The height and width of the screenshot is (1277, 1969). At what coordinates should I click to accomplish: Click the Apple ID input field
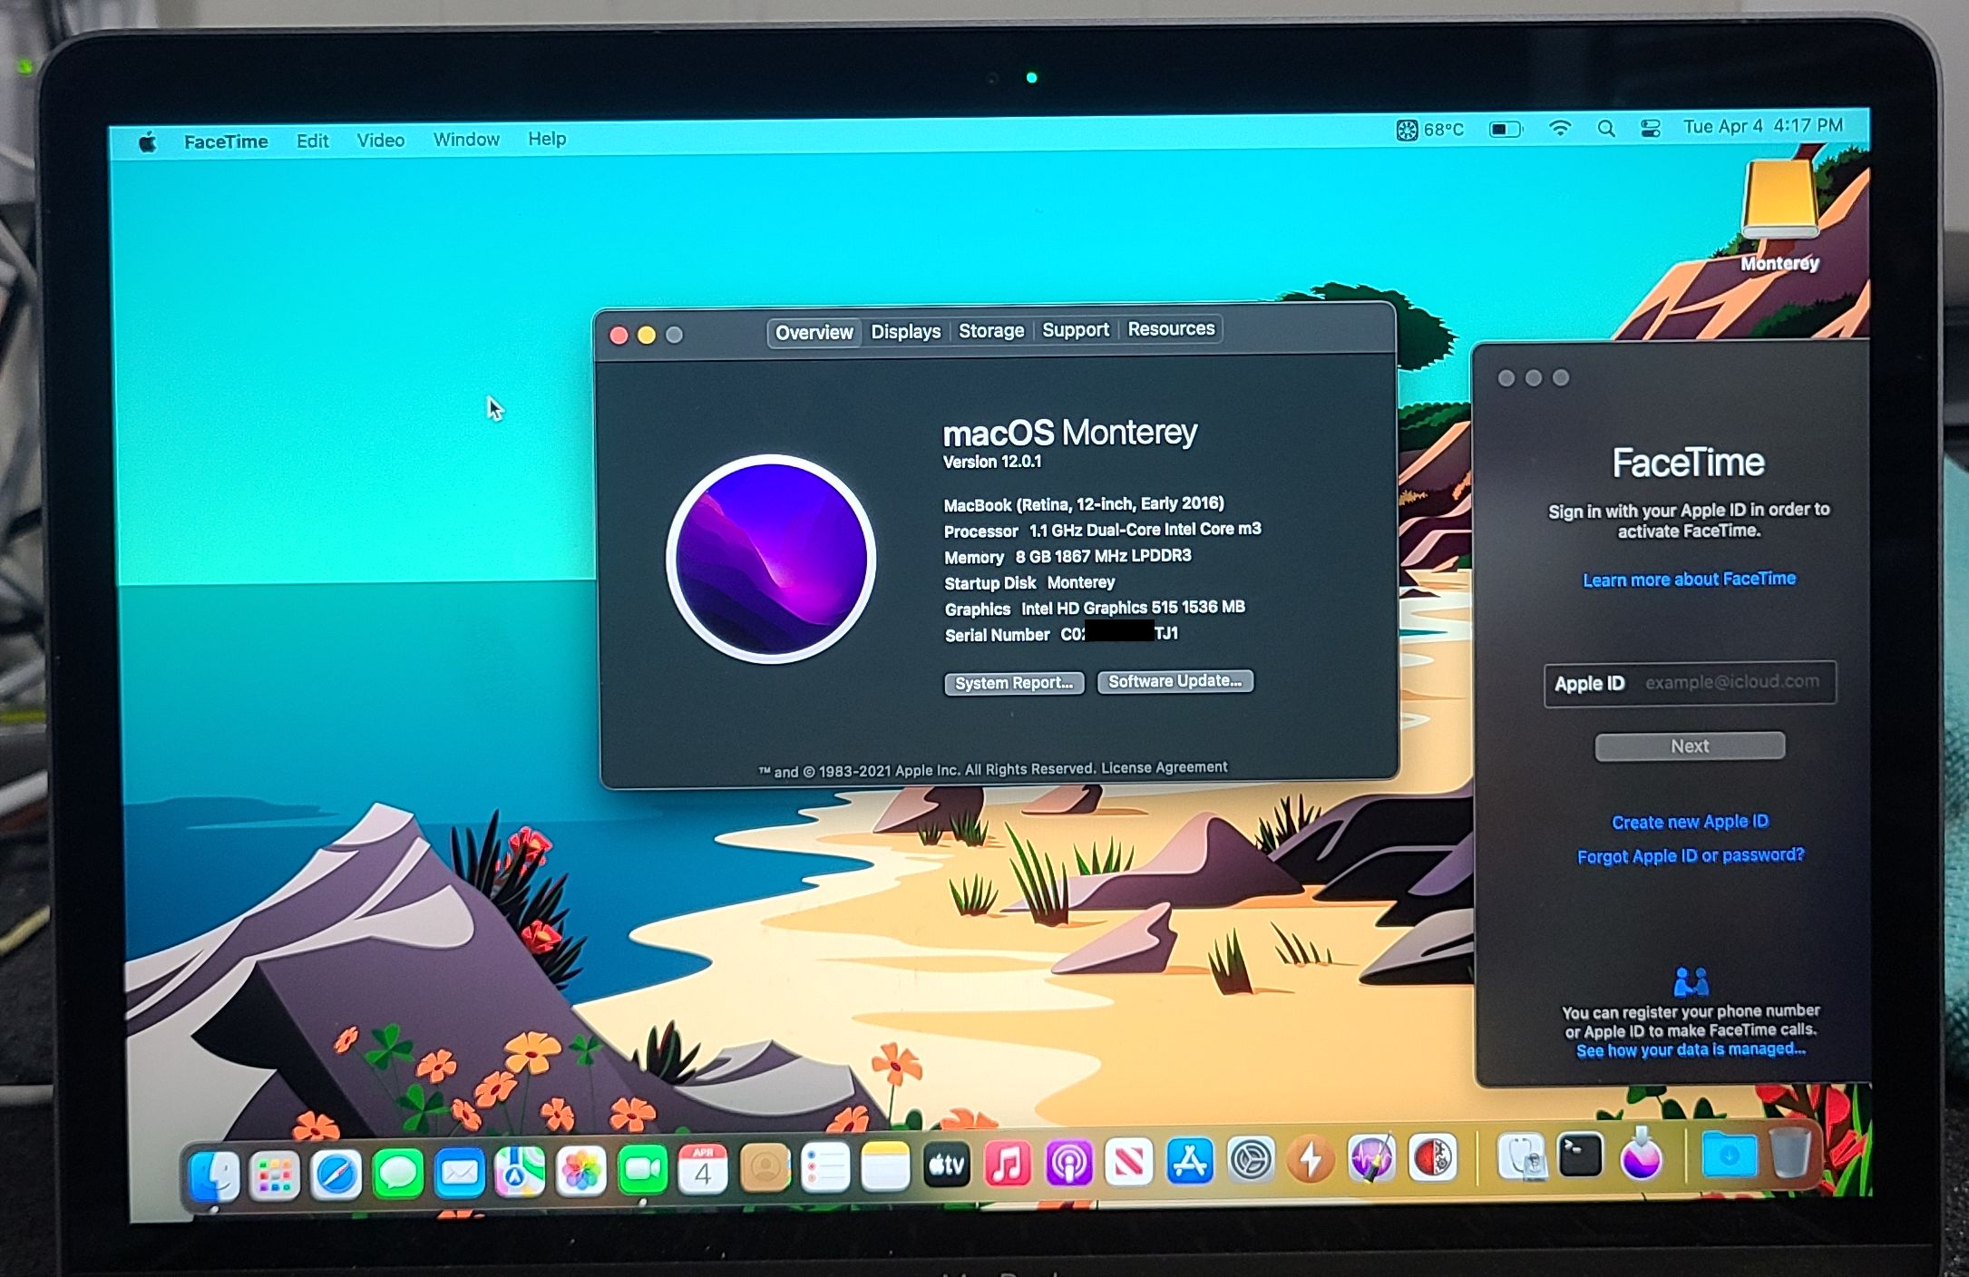click(1730, 682)
